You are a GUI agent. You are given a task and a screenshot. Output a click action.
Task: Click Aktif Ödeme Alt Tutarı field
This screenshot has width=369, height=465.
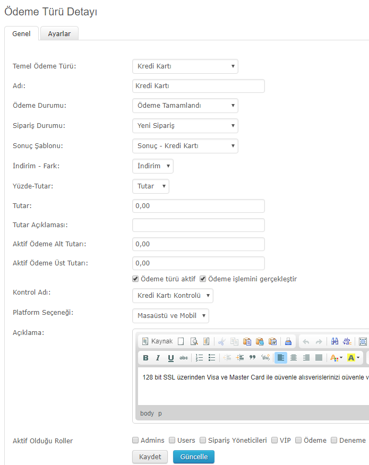point(199,244)
